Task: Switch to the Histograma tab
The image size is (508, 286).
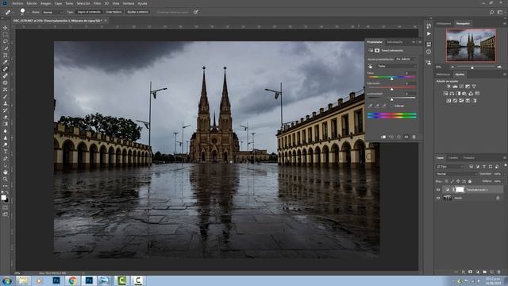Action: coord(444,23)
